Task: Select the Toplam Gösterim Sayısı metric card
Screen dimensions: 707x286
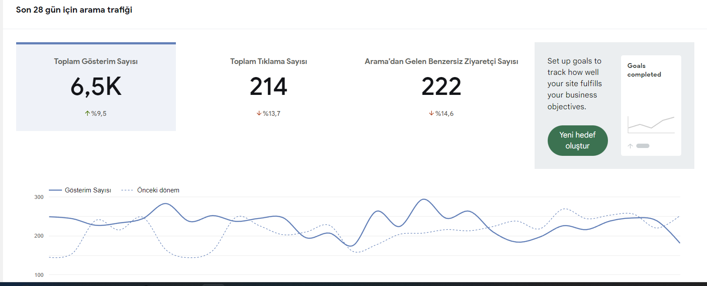Action: [96, 87]
